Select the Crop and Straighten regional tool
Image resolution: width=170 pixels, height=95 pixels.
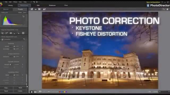tap(2, 33)
